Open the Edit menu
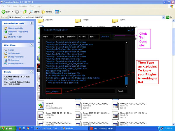 (8, 6)
